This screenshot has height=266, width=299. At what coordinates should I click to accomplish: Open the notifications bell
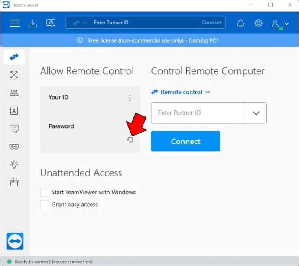[240, 23]
